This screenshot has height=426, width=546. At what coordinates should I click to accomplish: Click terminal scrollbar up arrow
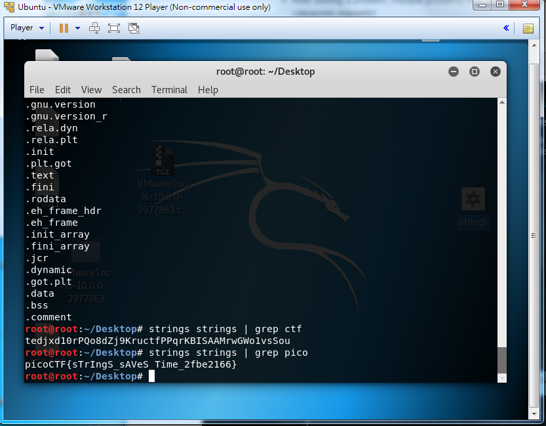click(502, 102)
